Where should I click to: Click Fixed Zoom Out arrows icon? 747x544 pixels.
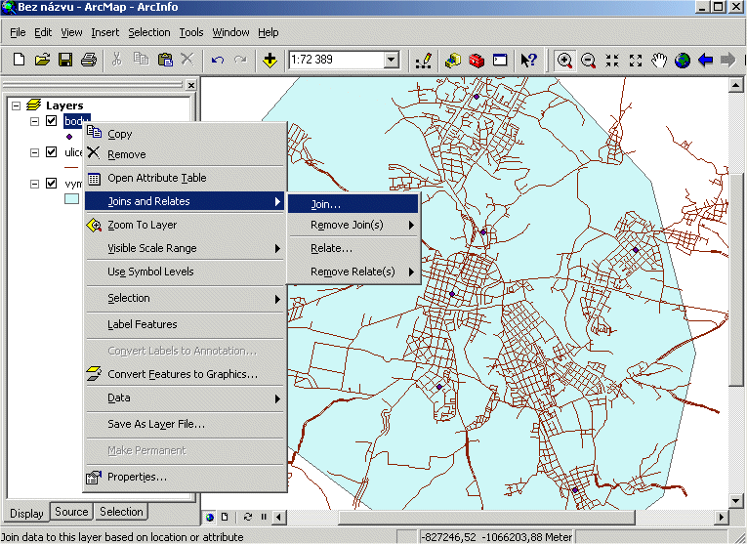click(636, 61)
